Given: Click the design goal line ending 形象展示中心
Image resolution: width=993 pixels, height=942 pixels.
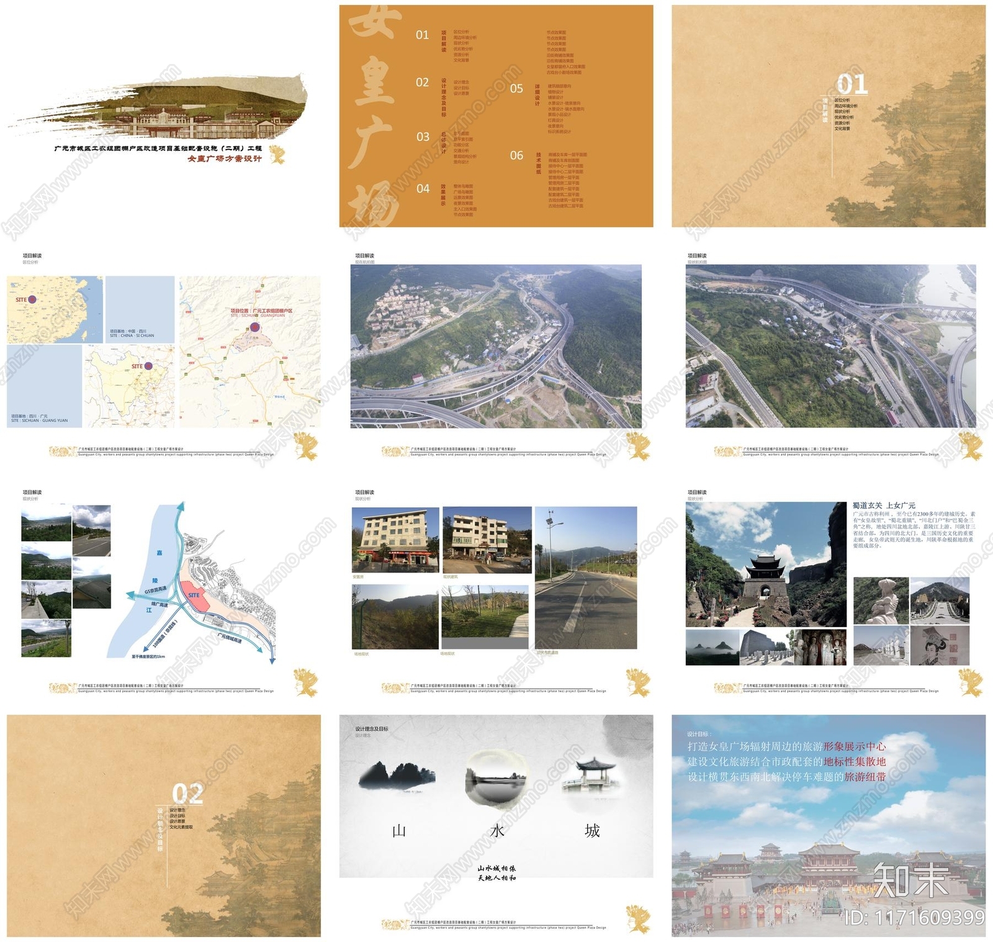Looking at the screenshot, I should pos(786,746).
